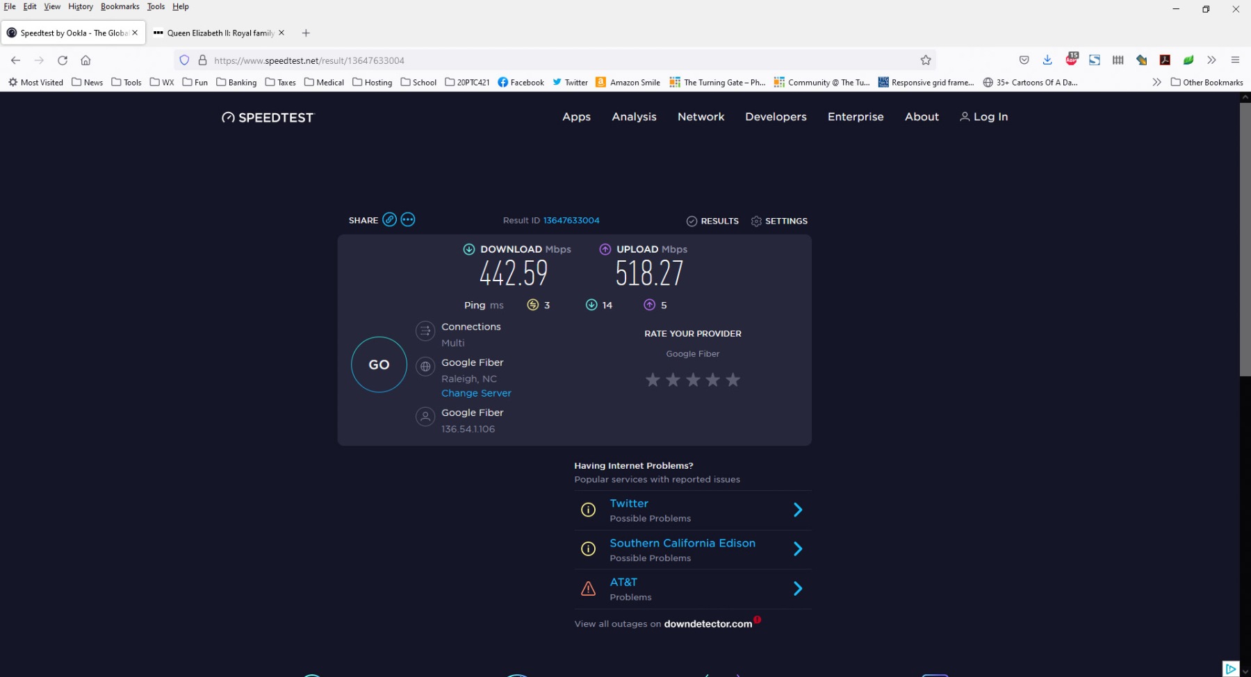
Task: Open the Developers page link
Action: pyautogui.click(x=776, y=117)
